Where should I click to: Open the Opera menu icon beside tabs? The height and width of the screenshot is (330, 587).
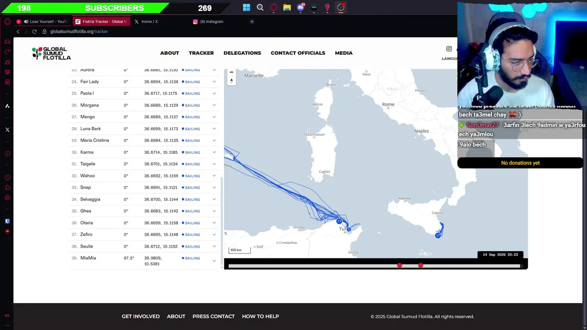tap(7, 22)
